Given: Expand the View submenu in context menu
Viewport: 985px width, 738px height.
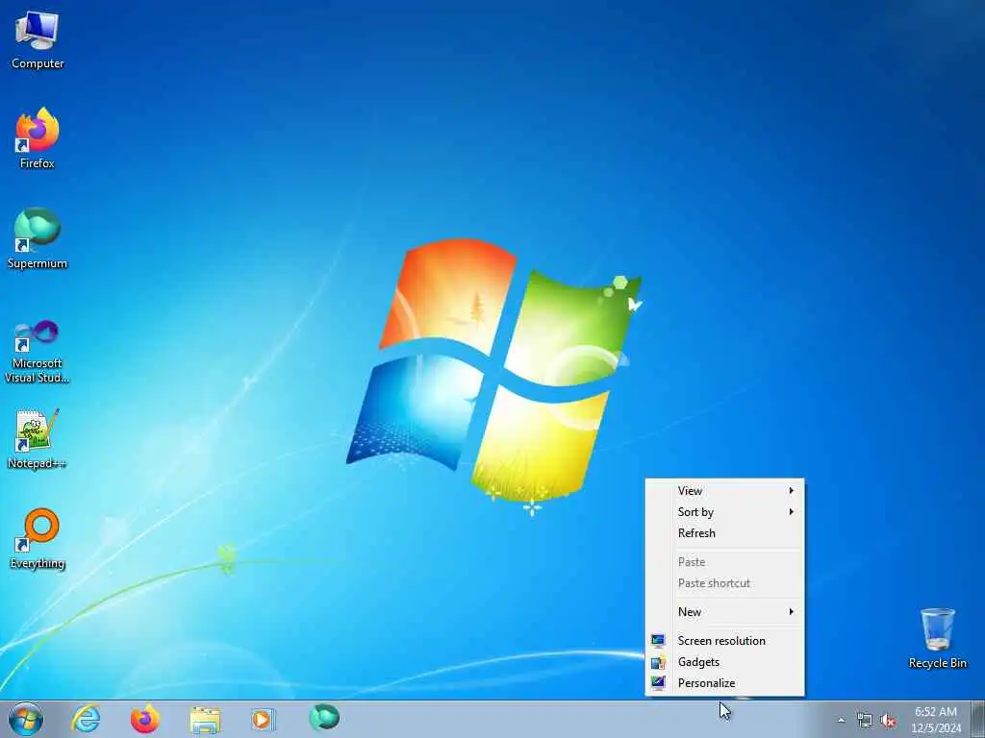Looking at the screenshot, I should click(725, 491).
